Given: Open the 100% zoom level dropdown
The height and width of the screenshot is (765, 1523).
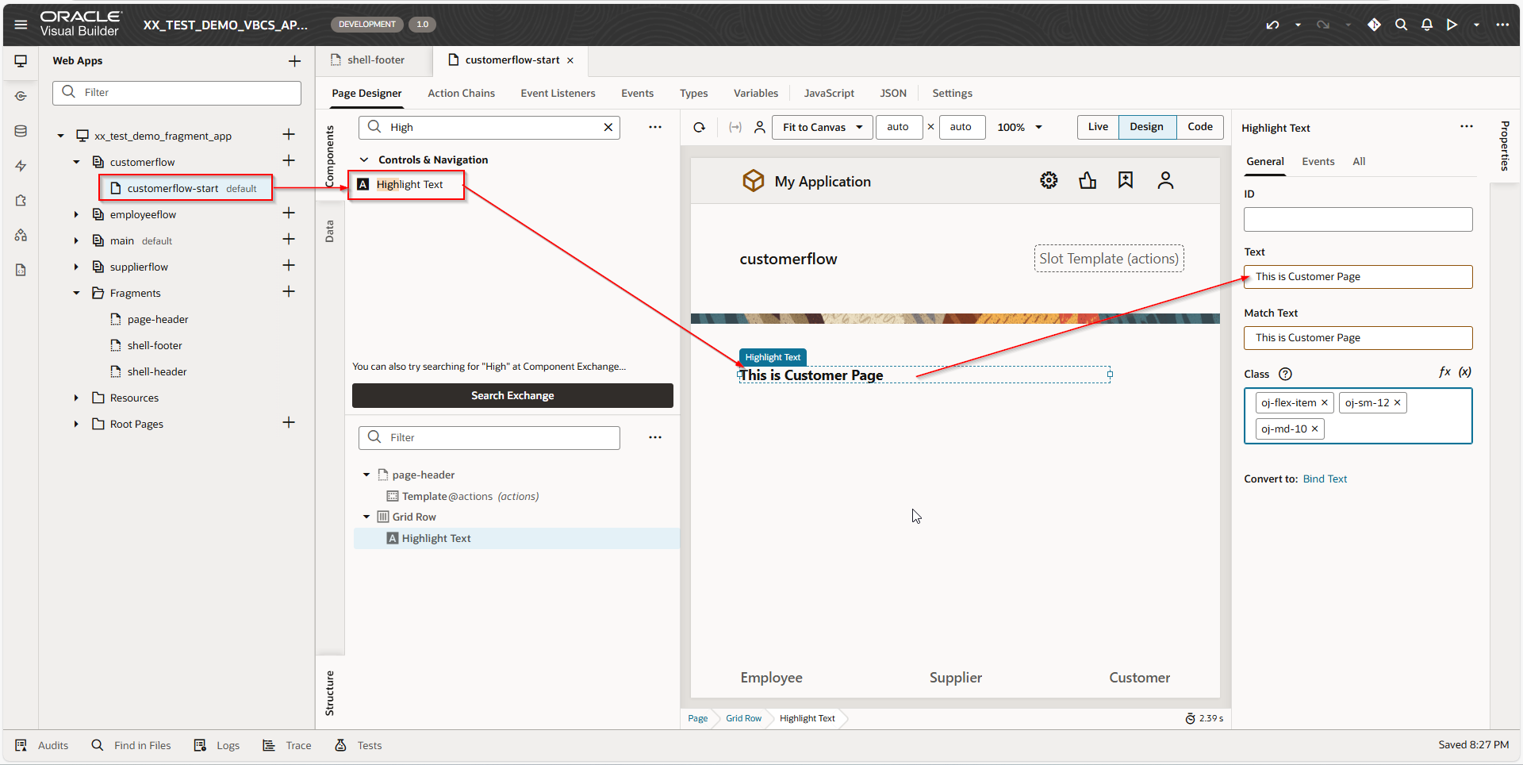Looking at the screenshot, I should coord(1019,127).
